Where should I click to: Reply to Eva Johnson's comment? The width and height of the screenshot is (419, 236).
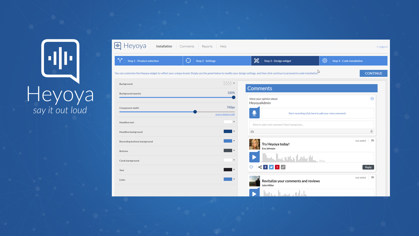(x=368, y=167)
